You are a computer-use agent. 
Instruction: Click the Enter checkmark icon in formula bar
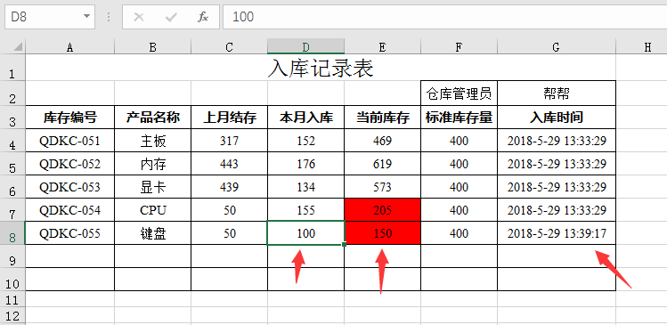tap(171, 17)
